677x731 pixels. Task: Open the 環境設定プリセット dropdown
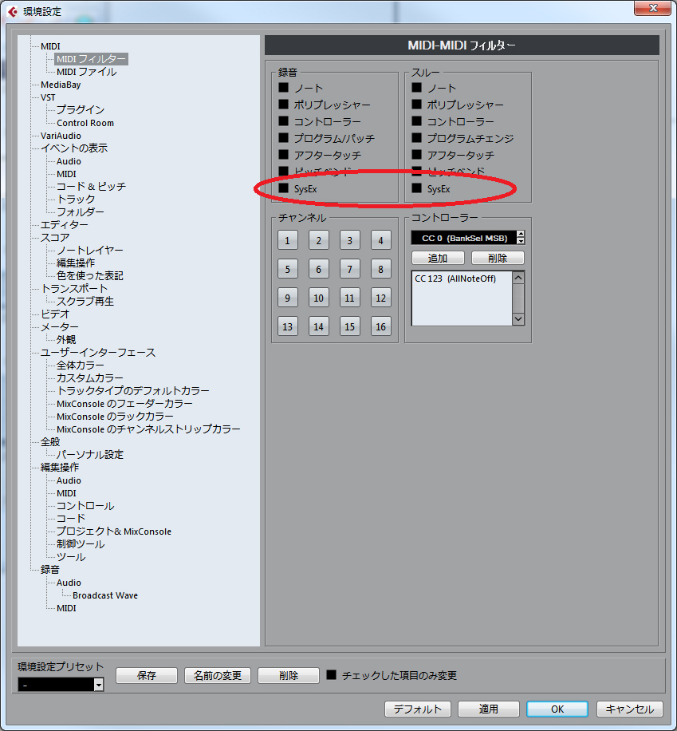(61, 685)
